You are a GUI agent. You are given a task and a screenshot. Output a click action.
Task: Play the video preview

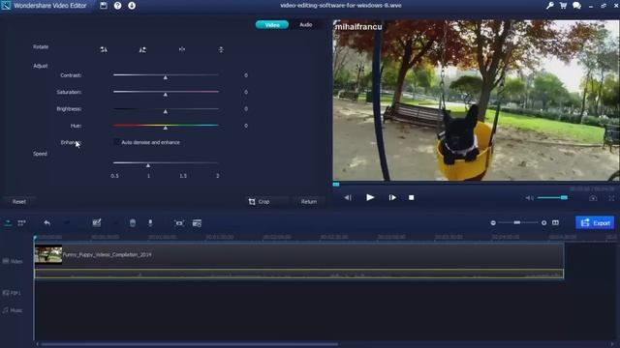click(370, 197)
